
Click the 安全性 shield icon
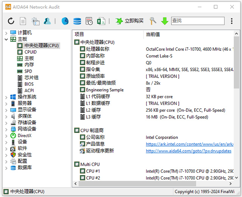[13, 155]
